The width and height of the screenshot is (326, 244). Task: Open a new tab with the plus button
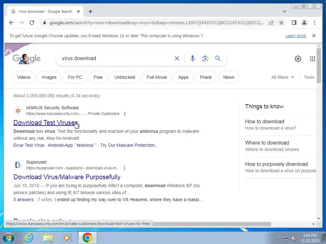[90, 12]
